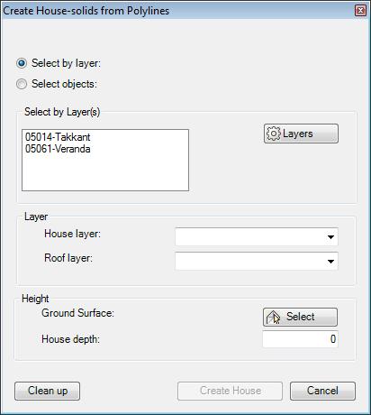
Task: Click Select for Ground Surface
Action: pos(300,317)
